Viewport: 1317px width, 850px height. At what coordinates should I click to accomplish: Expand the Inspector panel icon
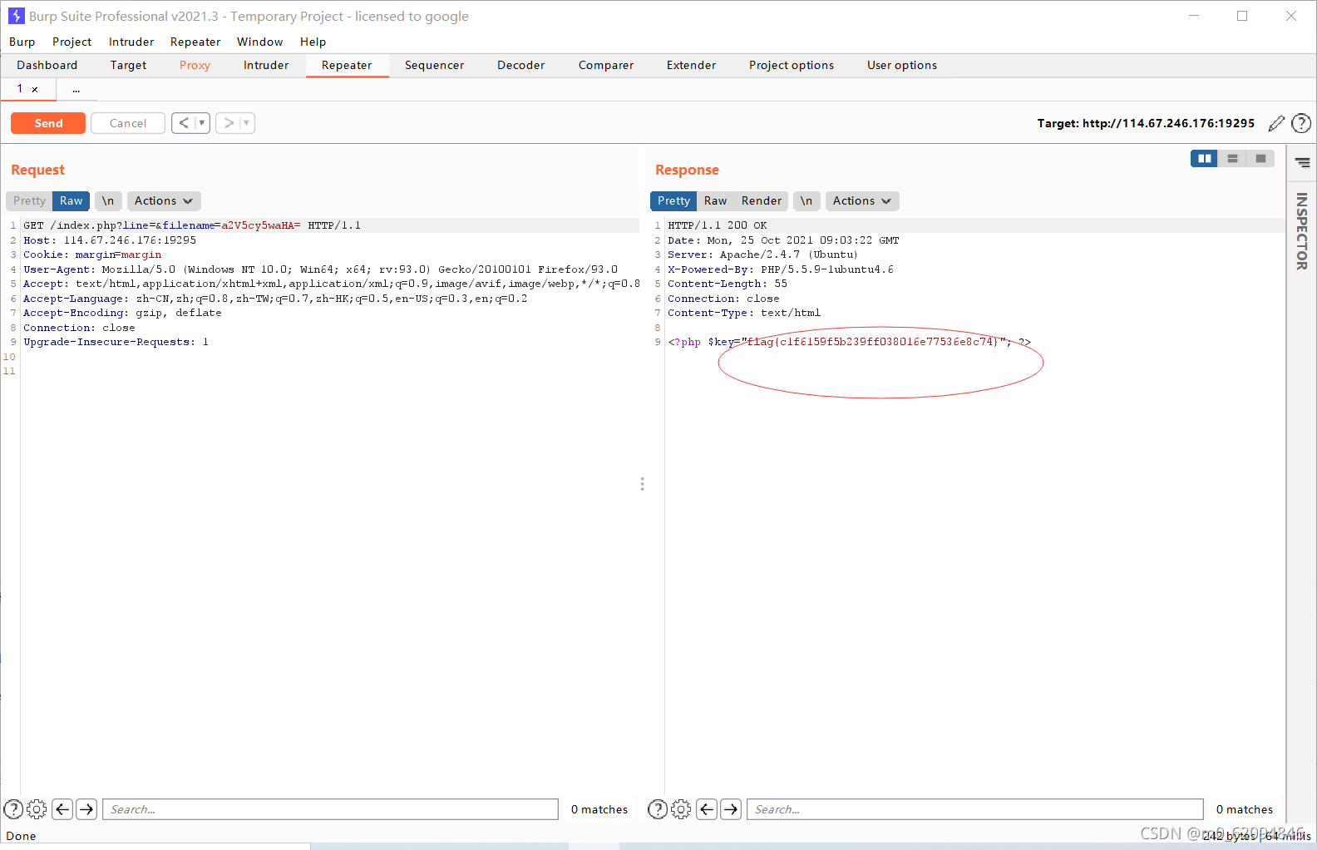click(x=1302, y=163)
